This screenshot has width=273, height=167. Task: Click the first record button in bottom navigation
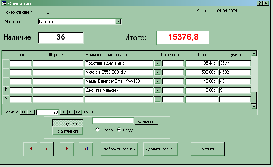pos(30,149)
